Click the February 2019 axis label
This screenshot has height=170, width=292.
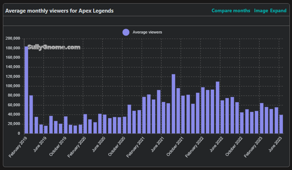coord(18,147)
